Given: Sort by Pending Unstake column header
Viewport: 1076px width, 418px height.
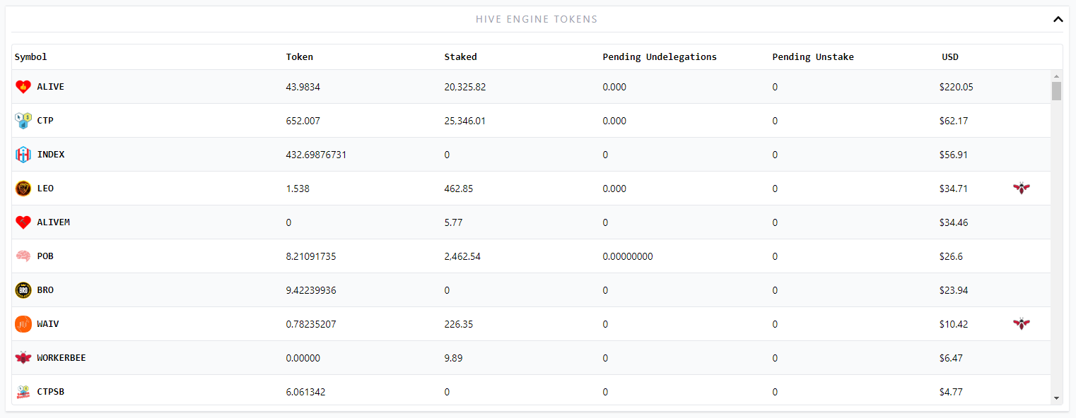Looking at the screenshot, I should coord(813,57).
